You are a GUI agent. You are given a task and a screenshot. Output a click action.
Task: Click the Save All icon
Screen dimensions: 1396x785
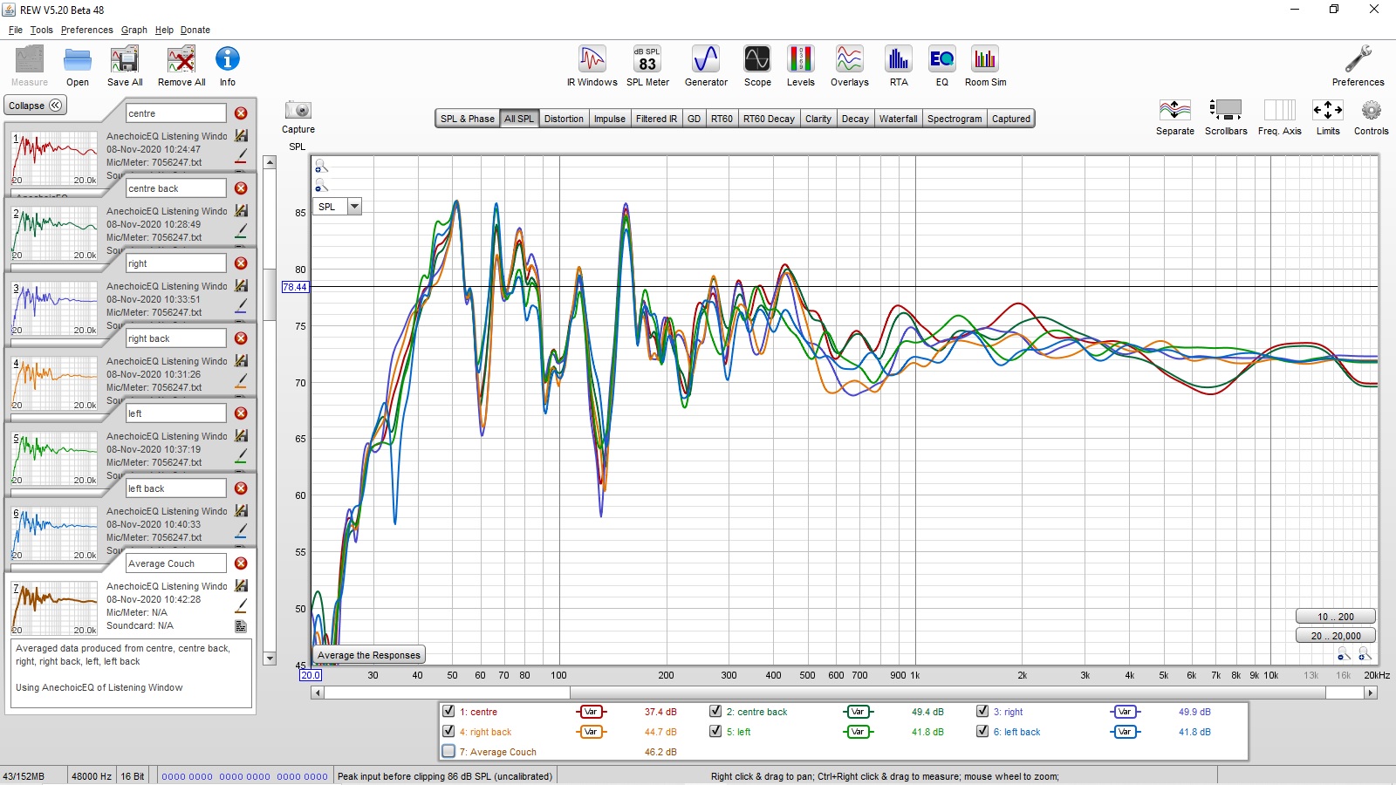[125, 66]
